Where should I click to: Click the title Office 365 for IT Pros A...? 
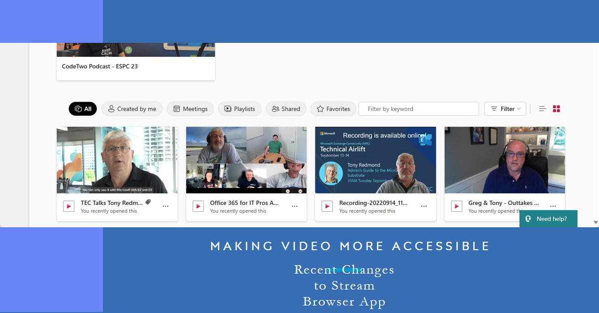(244, 203)
